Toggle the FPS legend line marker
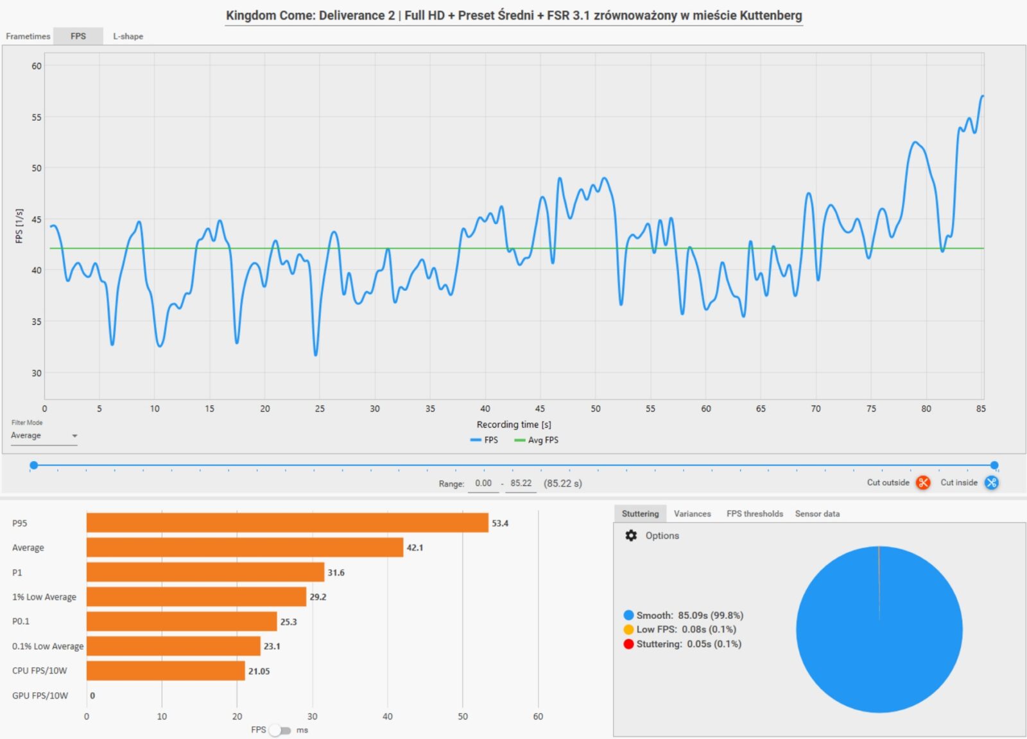 point(476,440)
